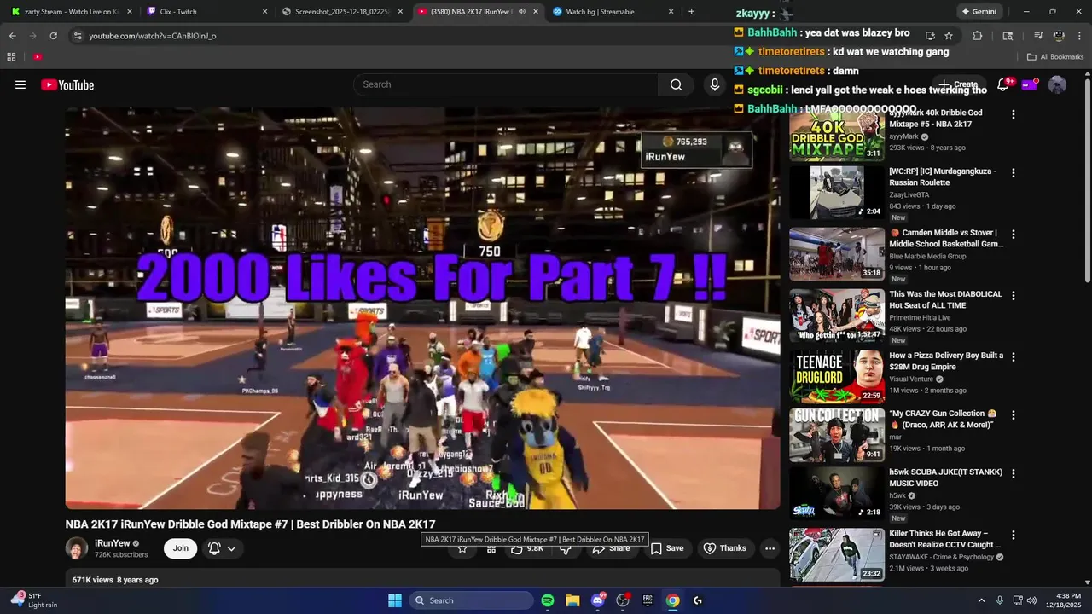Open options for Camden Middle vs Stover
This screenshot has height=614, width=1092.
1014,234
